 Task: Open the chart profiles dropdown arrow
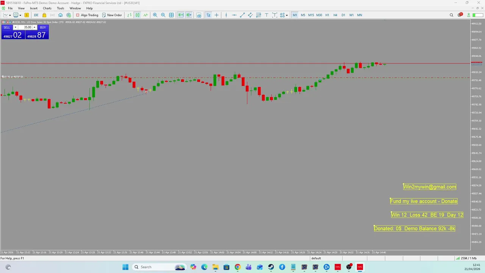click(20, 15)
